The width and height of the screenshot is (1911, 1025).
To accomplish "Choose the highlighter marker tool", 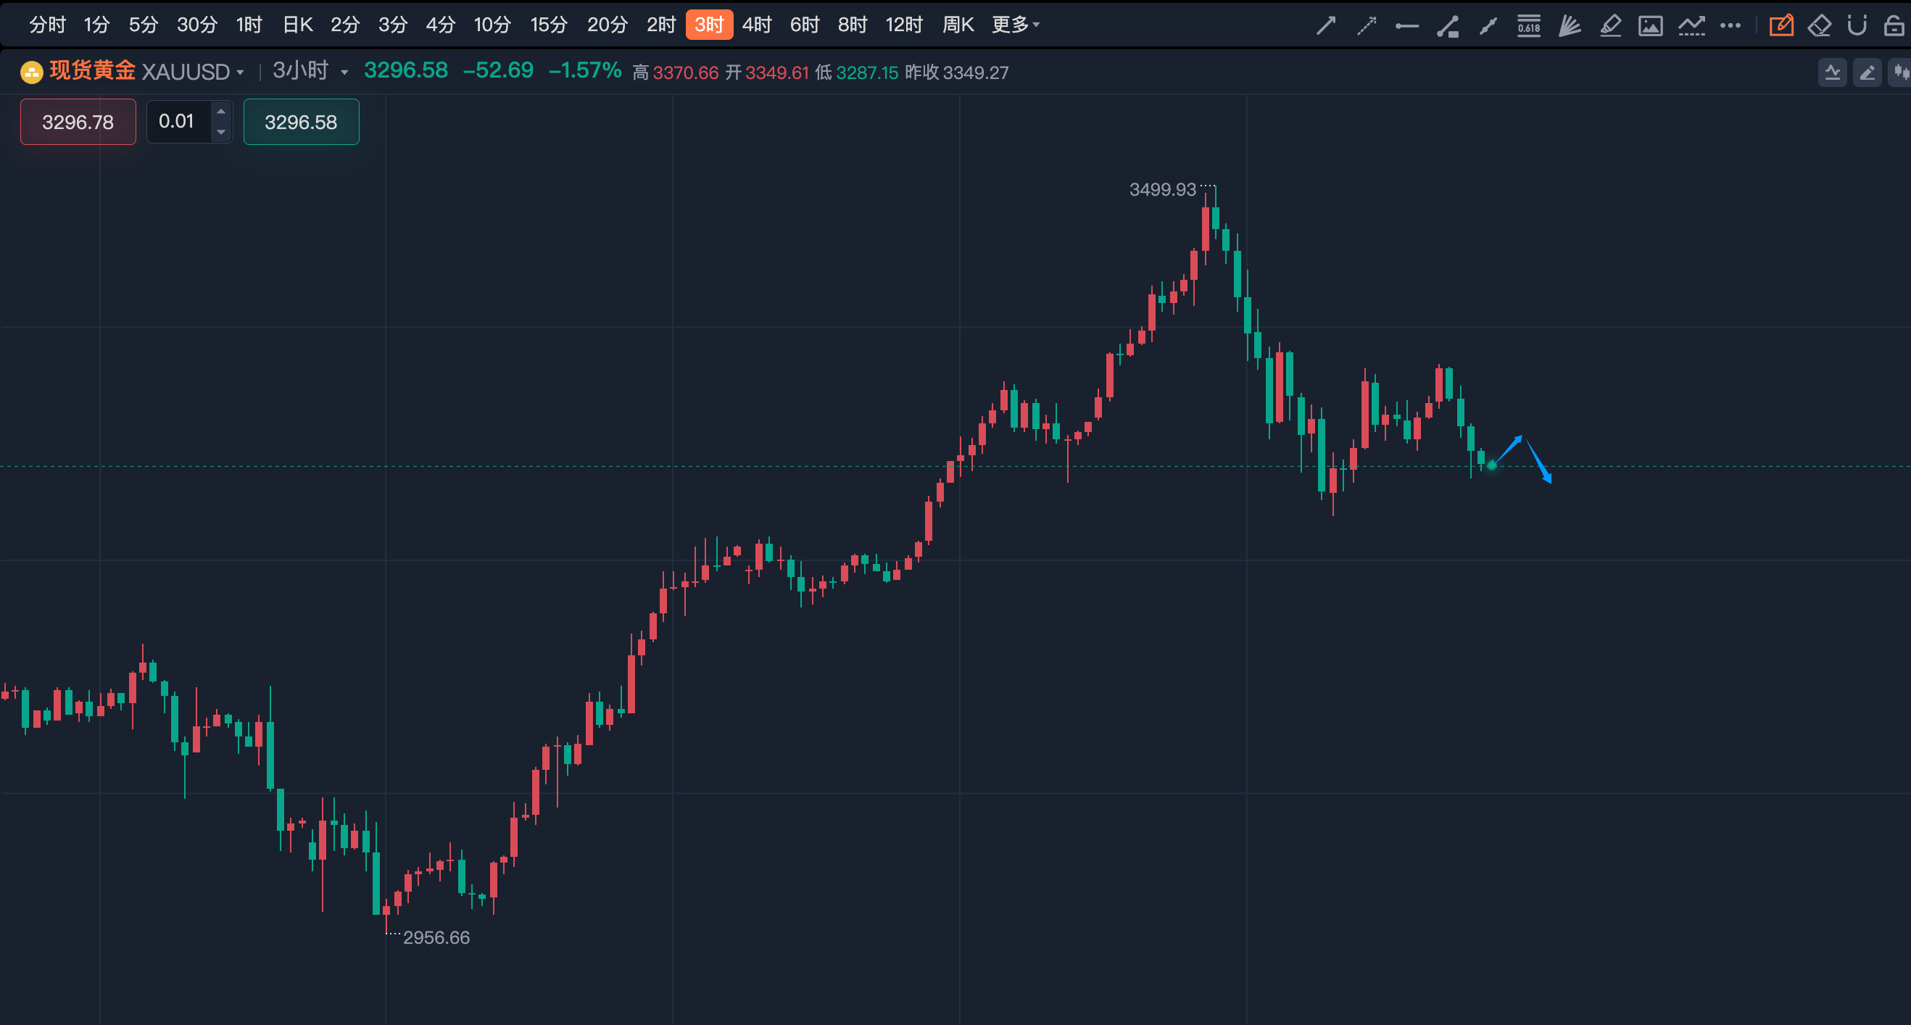I will point(1610,26).
